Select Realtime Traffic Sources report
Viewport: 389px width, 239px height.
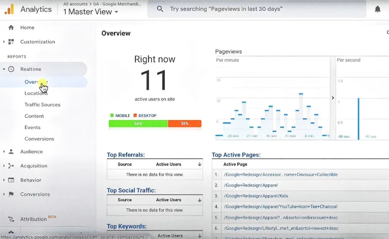click(x=43, y=105)
